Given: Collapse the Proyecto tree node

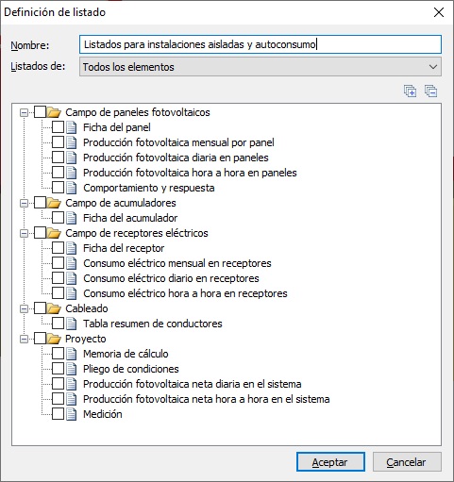Looking at the screenshot, I should click(x=24, y=339).
